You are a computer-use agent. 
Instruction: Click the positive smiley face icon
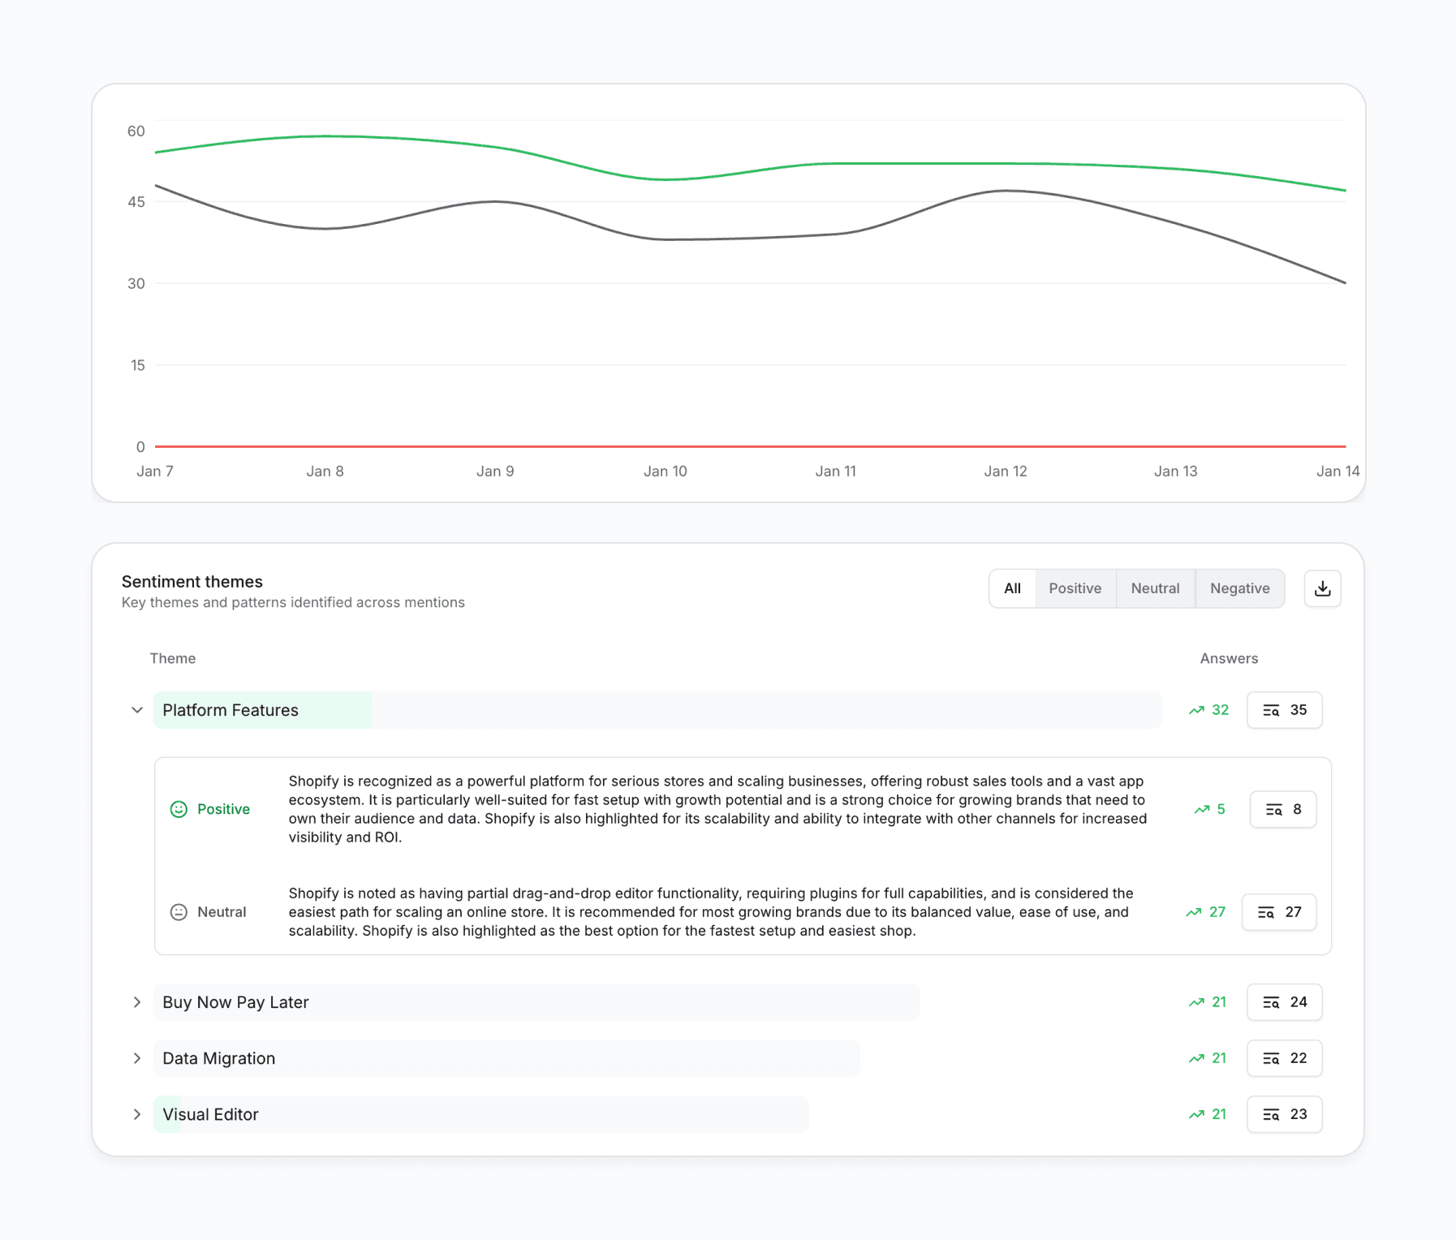[178, 808]
